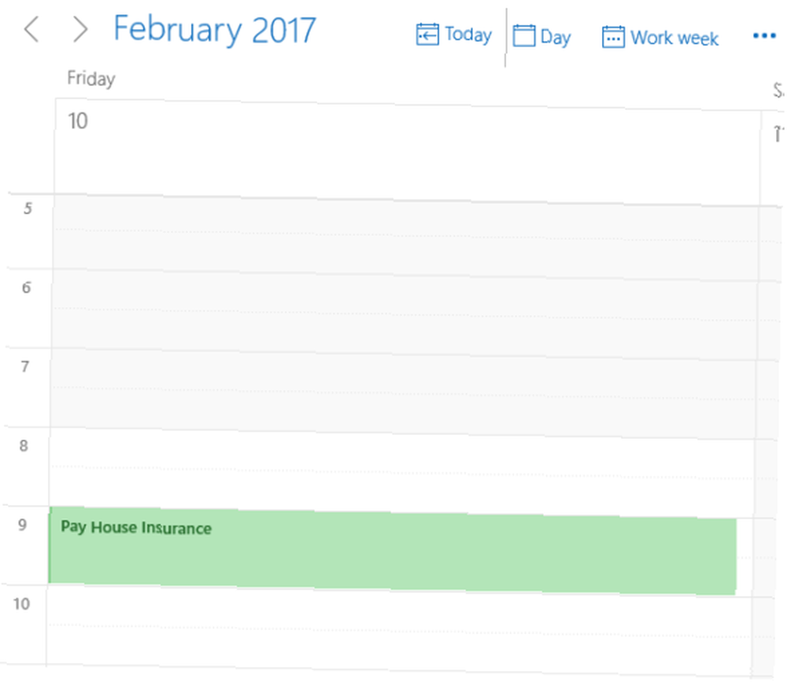Open the Pay House Insurance event
Viewport: 787px width, 682px height.
click(393, 551)
